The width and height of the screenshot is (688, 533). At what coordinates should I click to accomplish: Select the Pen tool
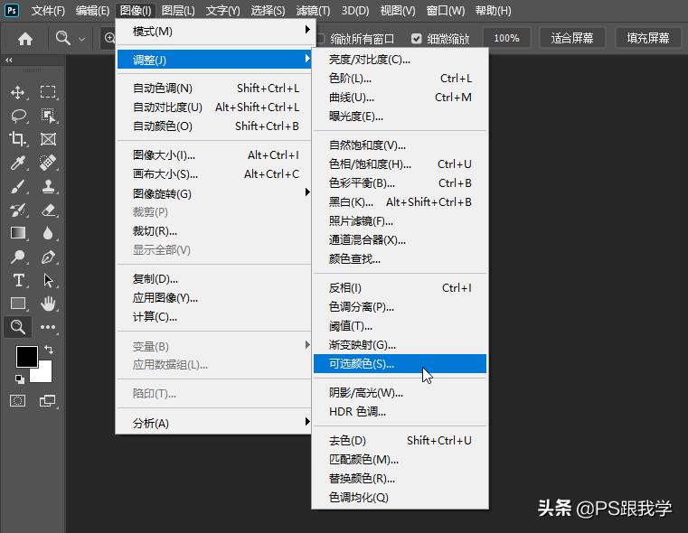point(48,257)
